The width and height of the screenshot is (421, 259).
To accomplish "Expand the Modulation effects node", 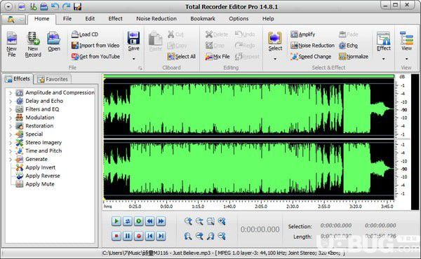I will tap(11, 118).
